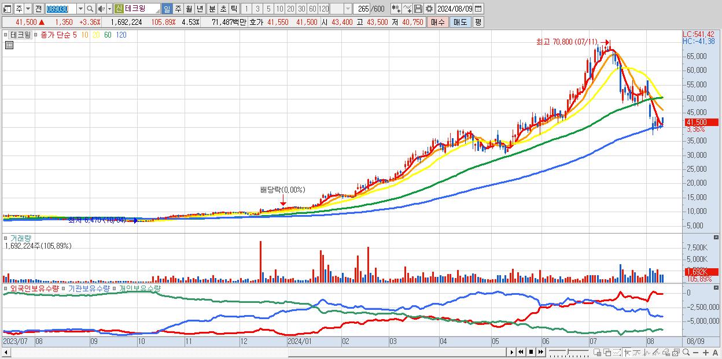722x359 pixels.
Task: Select the green 60 moving average label
Action: pos(108,35)
